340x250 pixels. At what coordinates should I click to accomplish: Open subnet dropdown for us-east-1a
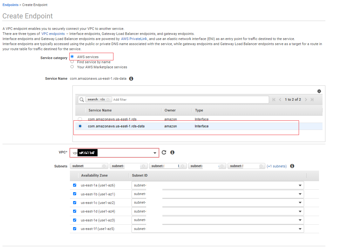(218, 186)
